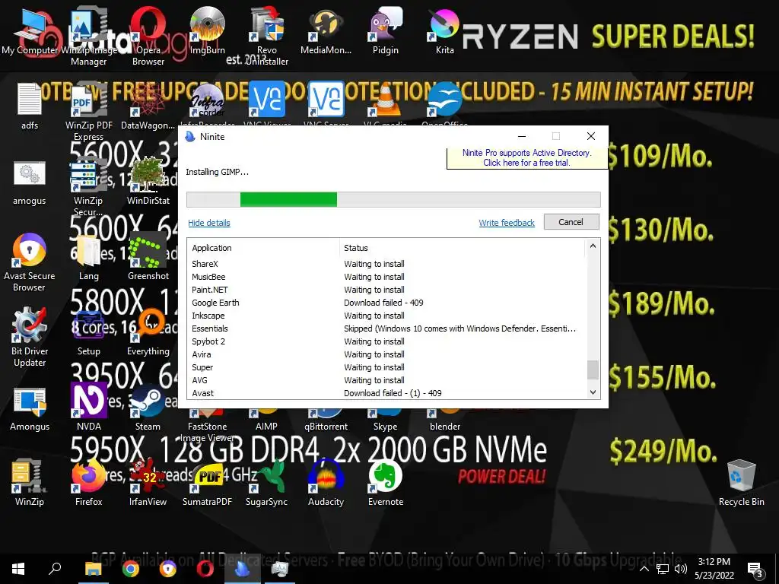779x584 pixels.
Task: Click Write feedback link
Action: pos(507,223)
